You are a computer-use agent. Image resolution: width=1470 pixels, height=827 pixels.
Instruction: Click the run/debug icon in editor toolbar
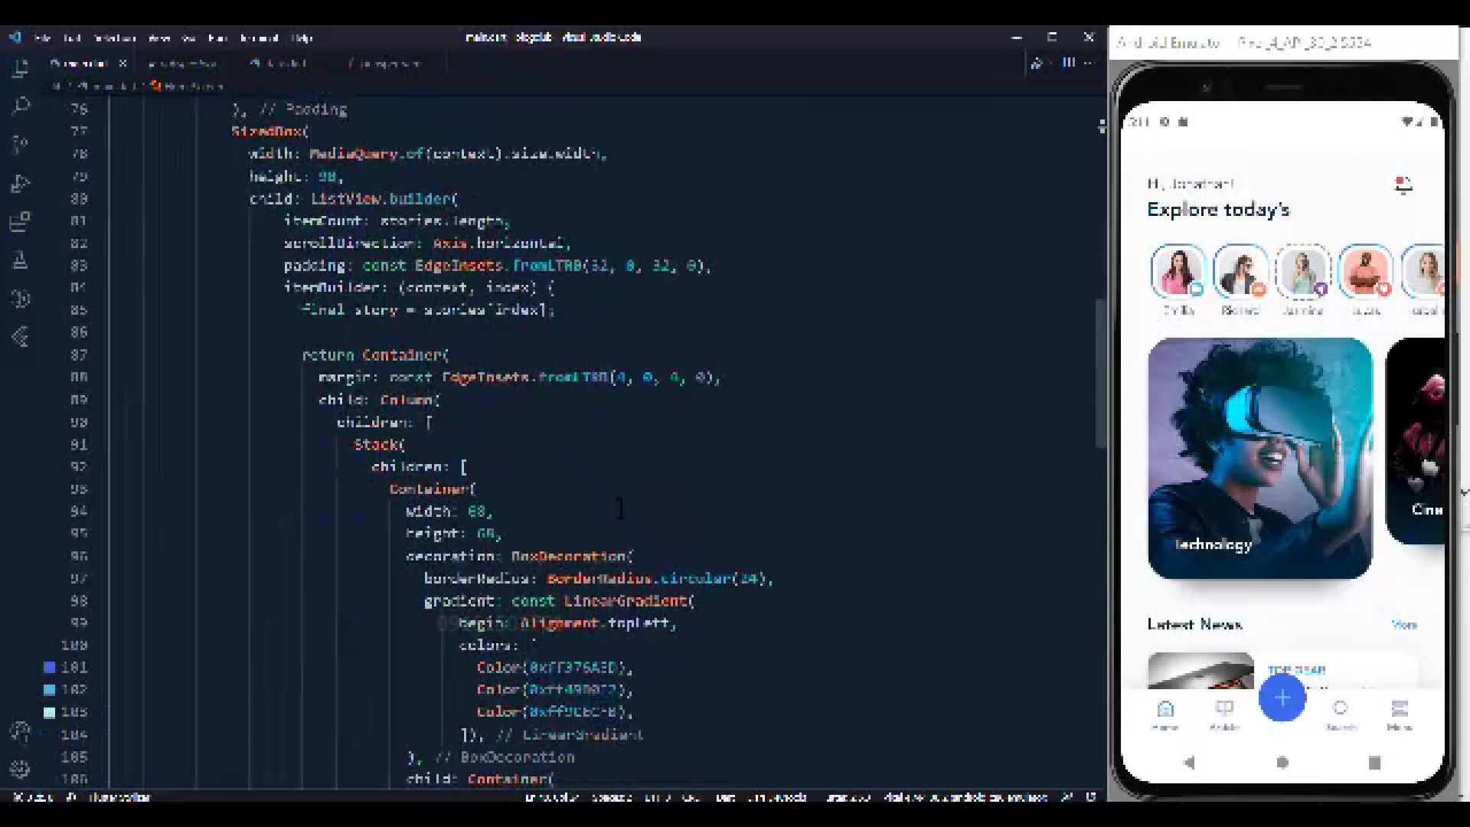(x=1037, y=64)
